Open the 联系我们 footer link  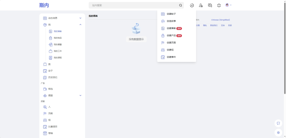214,25
